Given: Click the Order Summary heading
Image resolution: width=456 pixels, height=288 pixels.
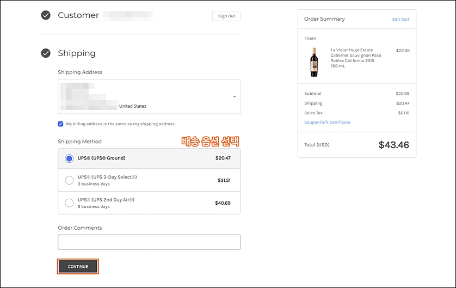Looking at the screenshot, I should click(324, 19).
